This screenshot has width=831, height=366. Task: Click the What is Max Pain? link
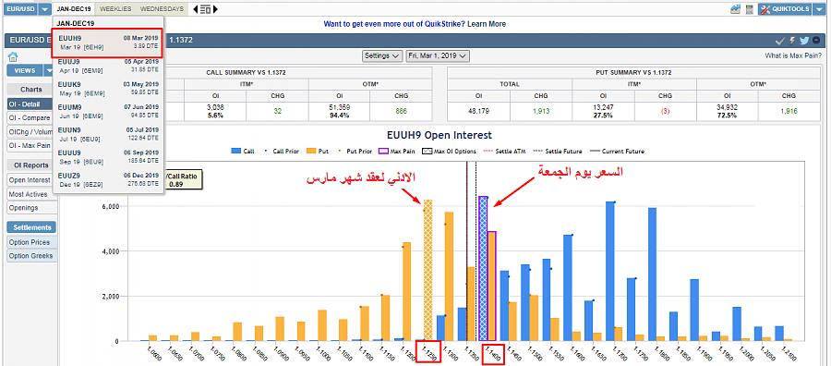tap(793, 55)
